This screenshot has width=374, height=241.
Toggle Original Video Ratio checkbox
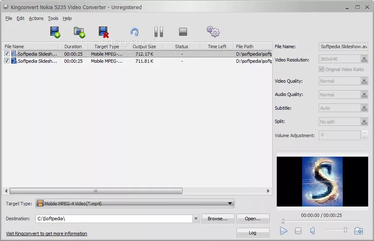pos(321,69)
